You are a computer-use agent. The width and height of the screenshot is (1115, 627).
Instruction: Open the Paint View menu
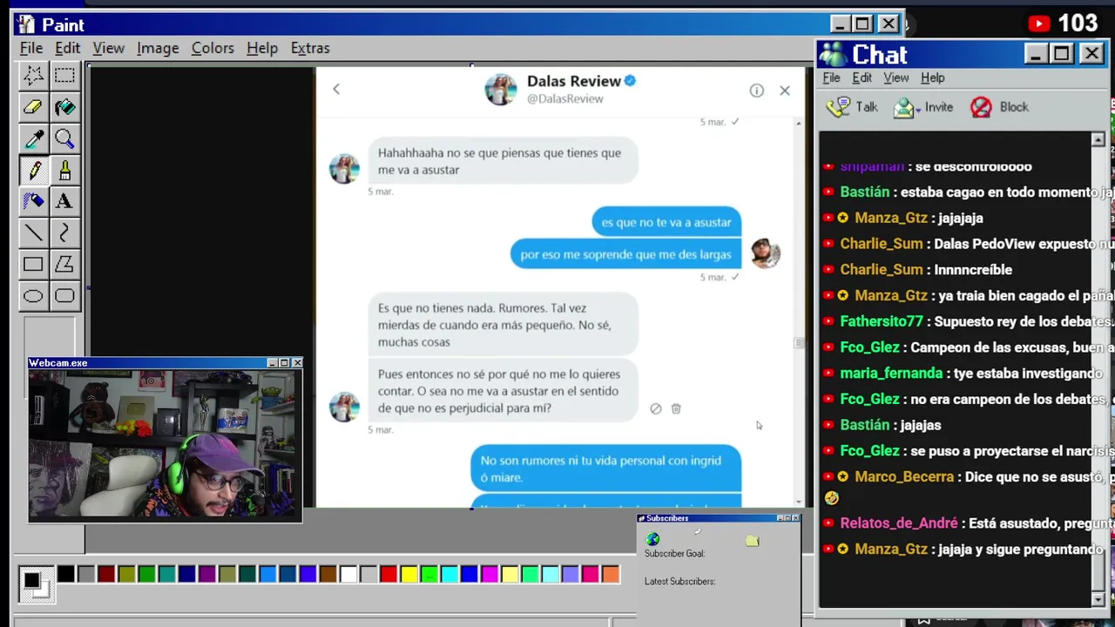(x=109, y=48)
